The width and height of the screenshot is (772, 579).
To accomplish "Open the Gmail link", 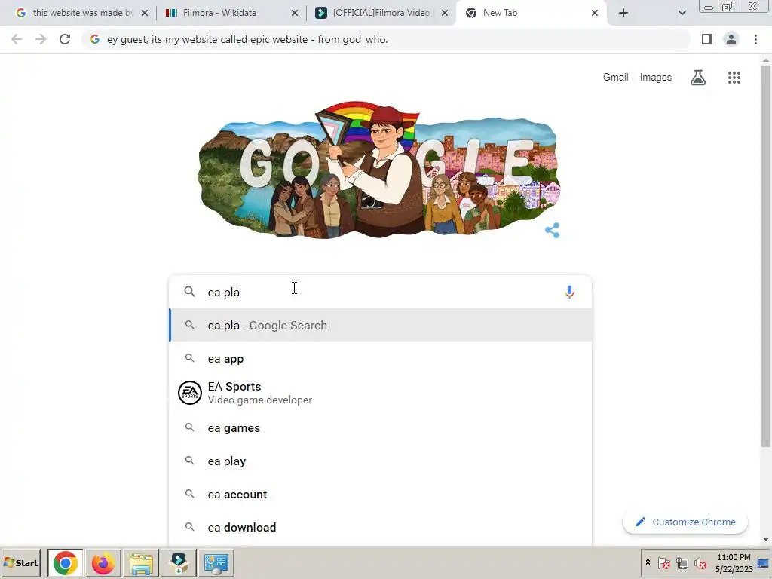I will tap(615, 78).
